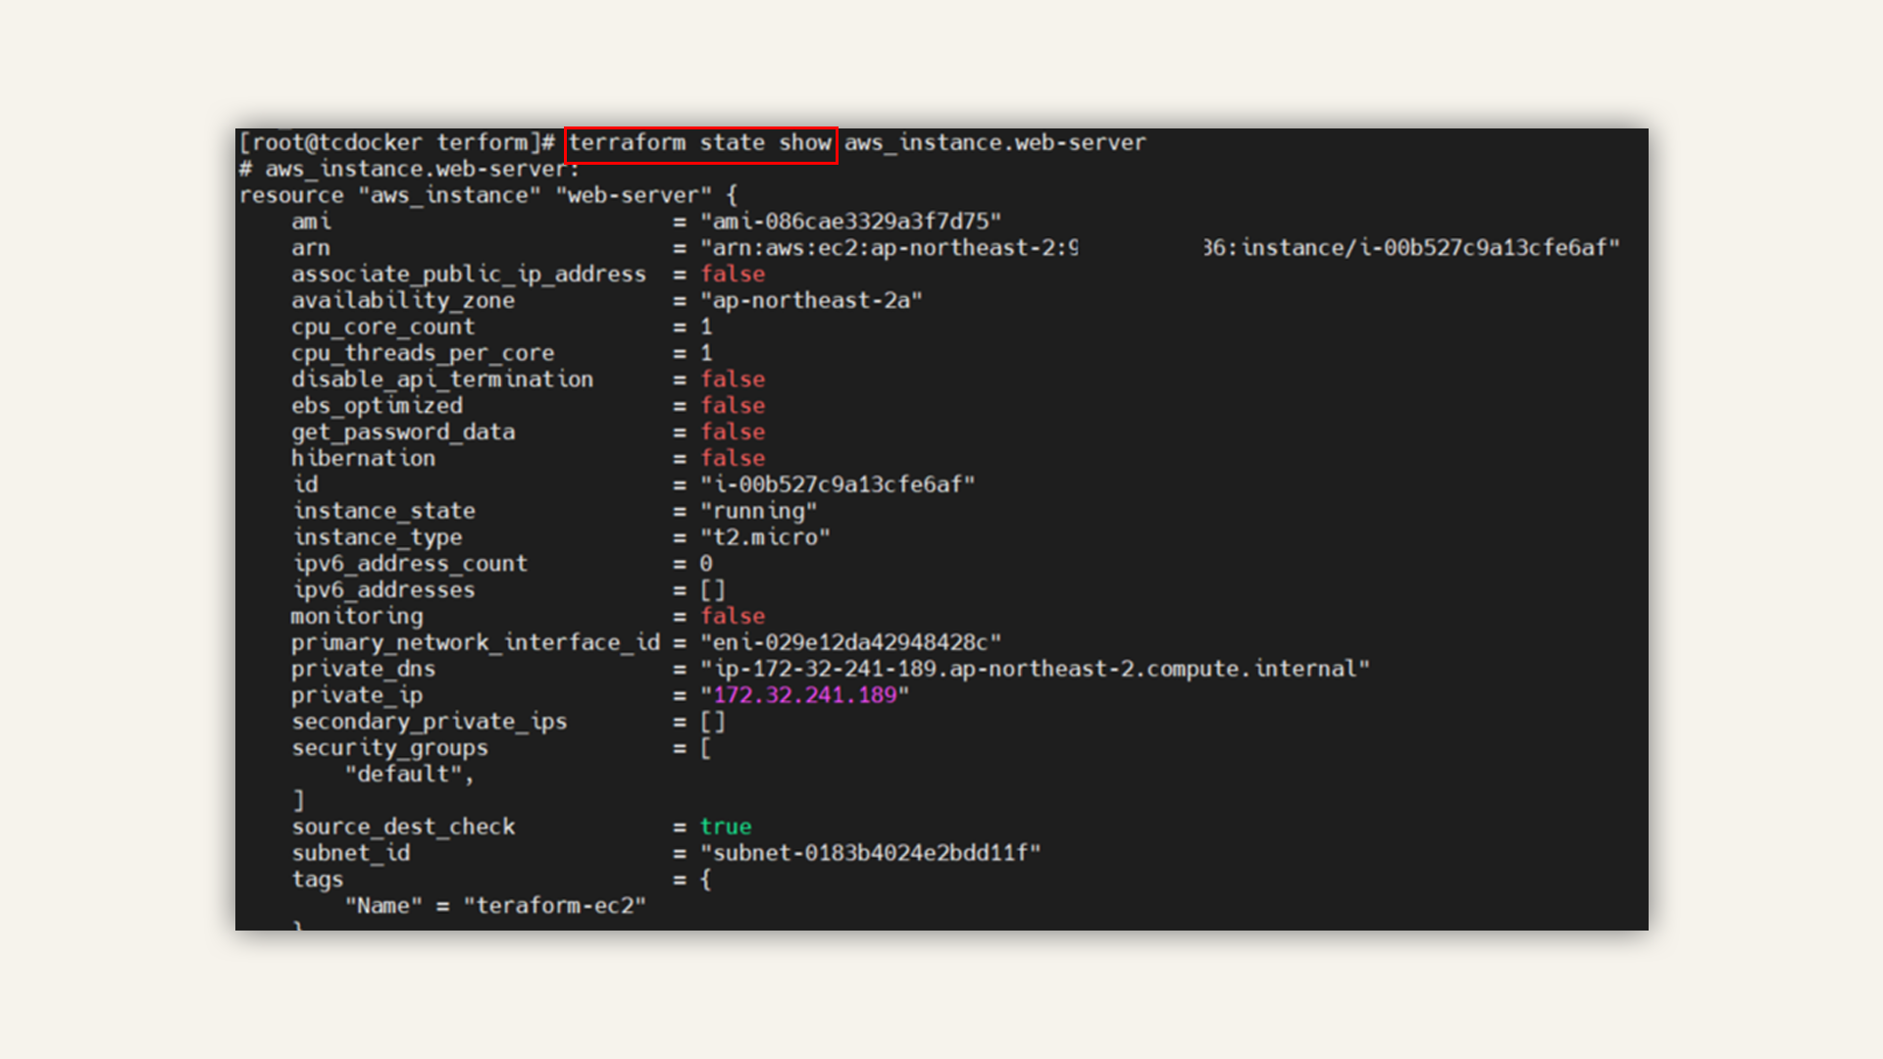Click the 'associate_public_ip_address' attribute name
The image size is (1883, 1059).
click(x=468, y=275)
